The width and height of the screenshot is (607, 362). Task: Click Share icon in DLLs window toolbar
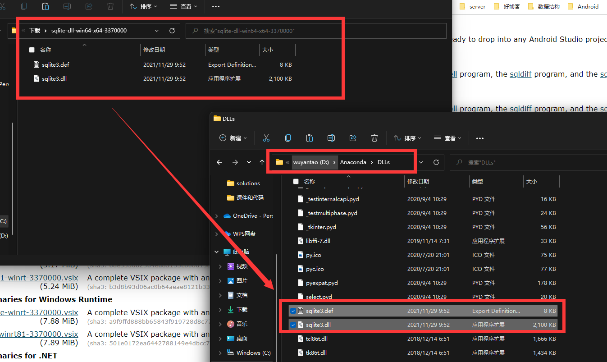point(353,138)
